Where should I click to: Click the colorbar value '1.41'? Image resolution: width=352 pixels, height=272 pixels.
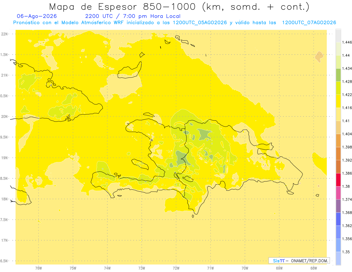click(346, 121)
